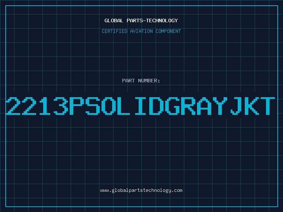283x212 pixels.
Task: Click the GRAY portion of the part number
Action: pyautogui.click(x=196, y=106)
